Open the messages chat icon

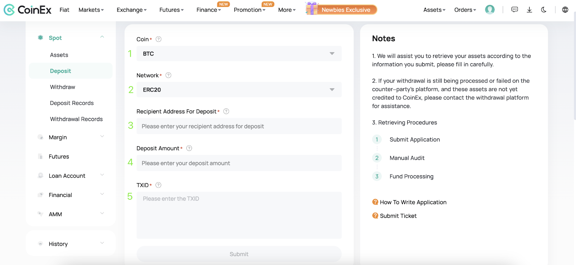pos(514,10)
